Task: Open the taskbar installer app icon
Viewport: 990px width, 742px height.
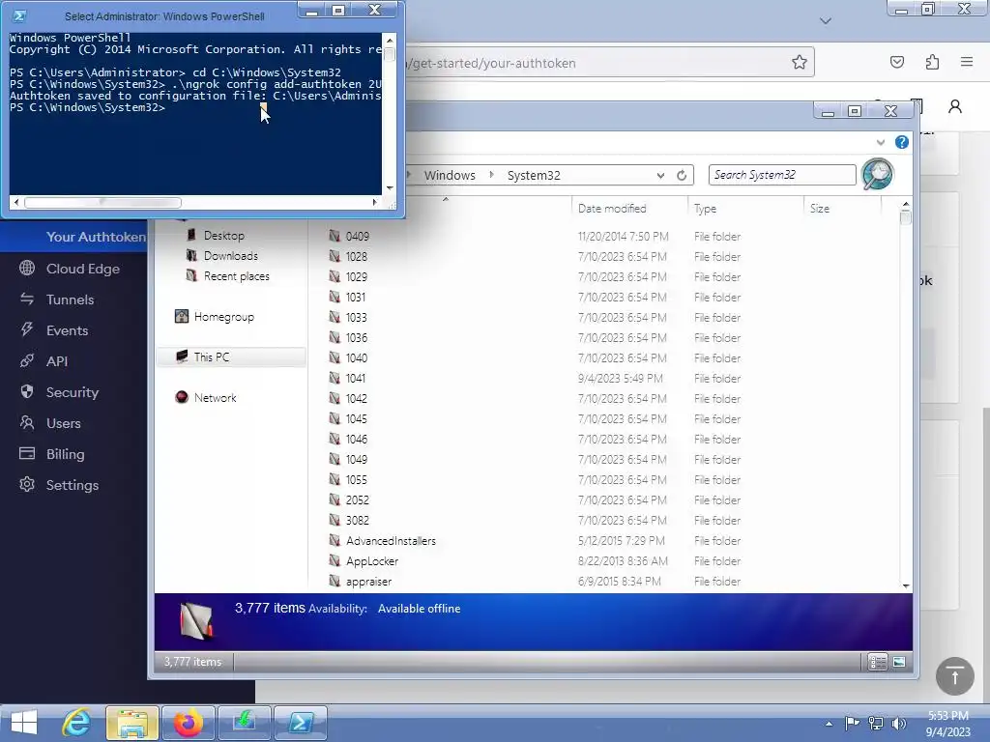Action: pyautogui.click(x=244, y=723)
